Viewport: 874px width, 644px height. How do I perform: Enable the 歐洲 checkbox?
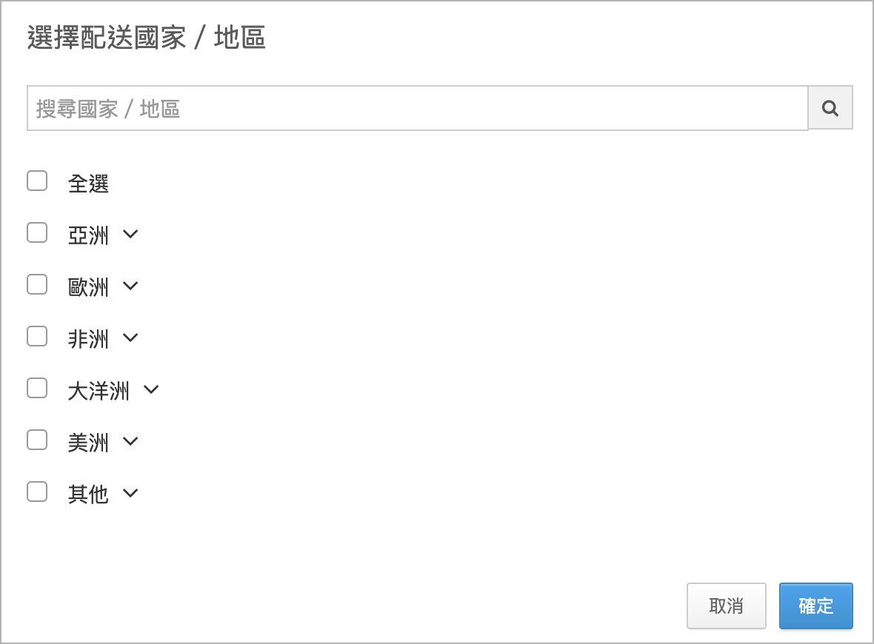(x=37, y=285)
